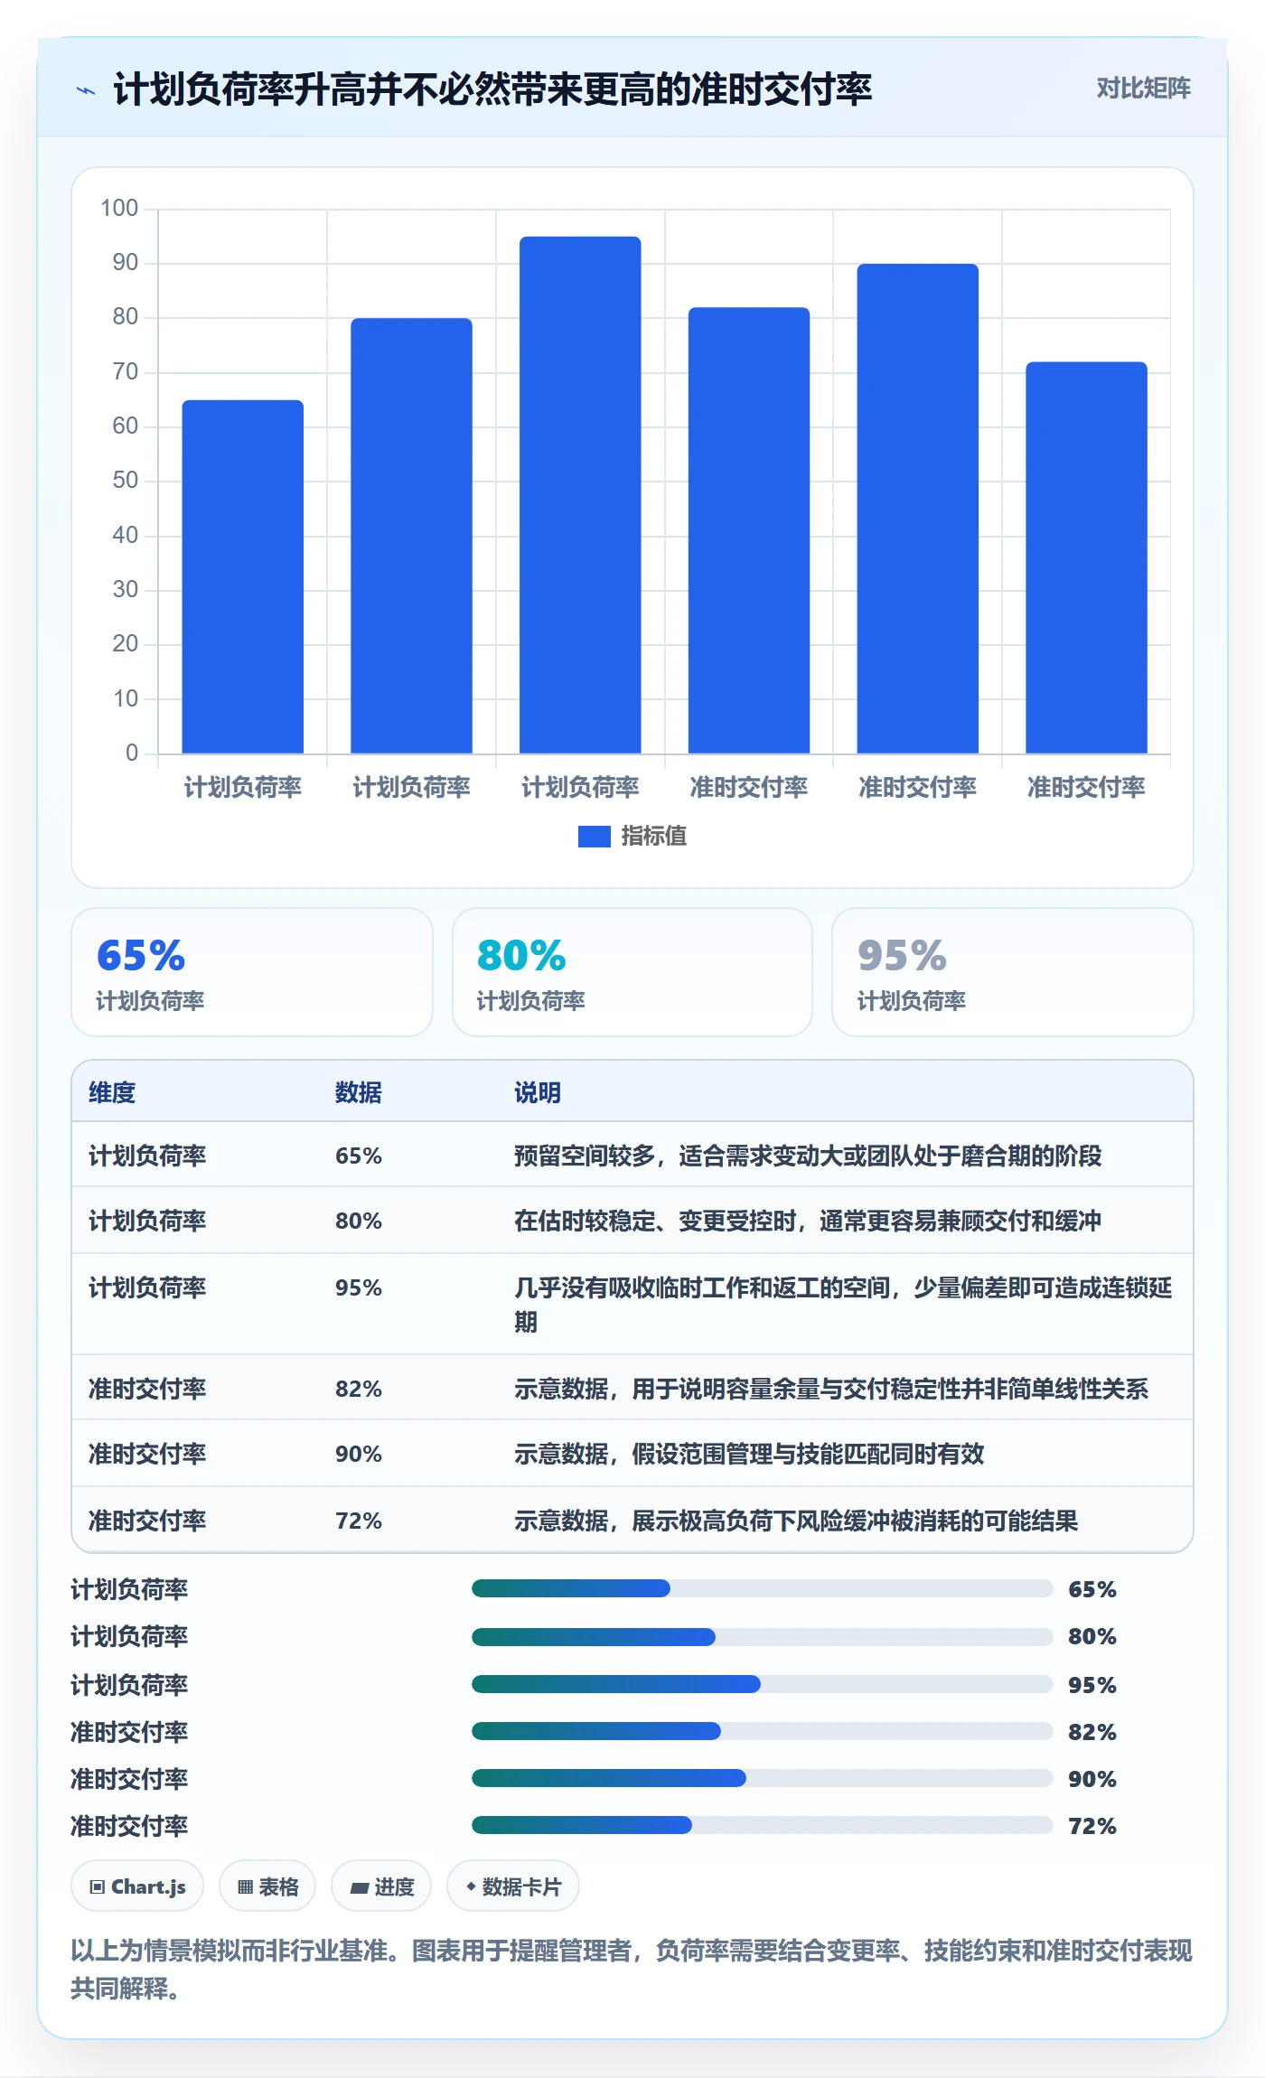The width and height of the screenshot is (1265, 2078).
Task: Click the 90% progress bar
Action: 762,1778
